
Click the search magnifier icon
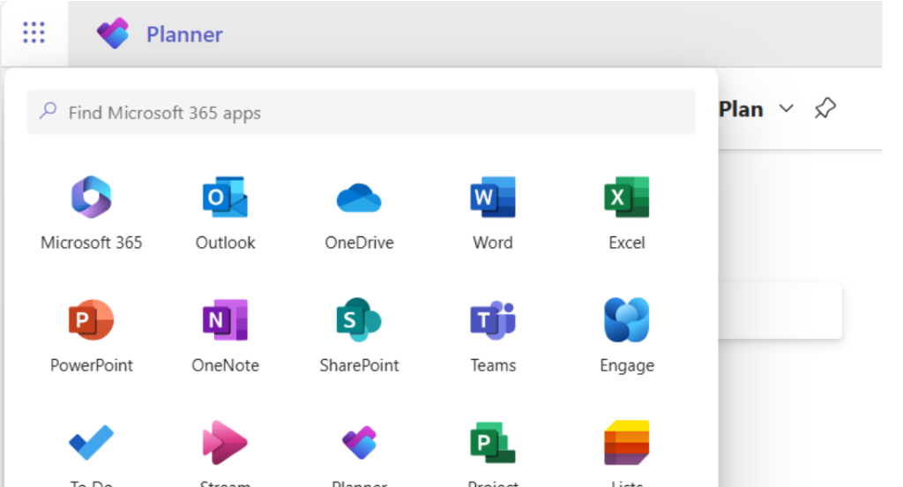(49, 110)
